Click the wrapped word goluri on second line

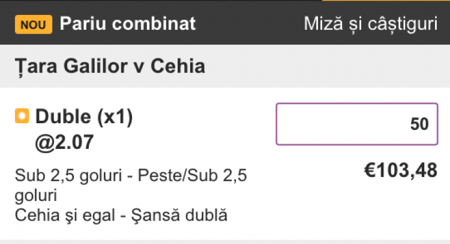coord(36,196)
